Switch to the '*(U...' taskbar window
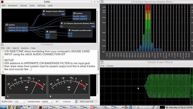The width and height of the screenshot is (193, 109). (105, 107)
